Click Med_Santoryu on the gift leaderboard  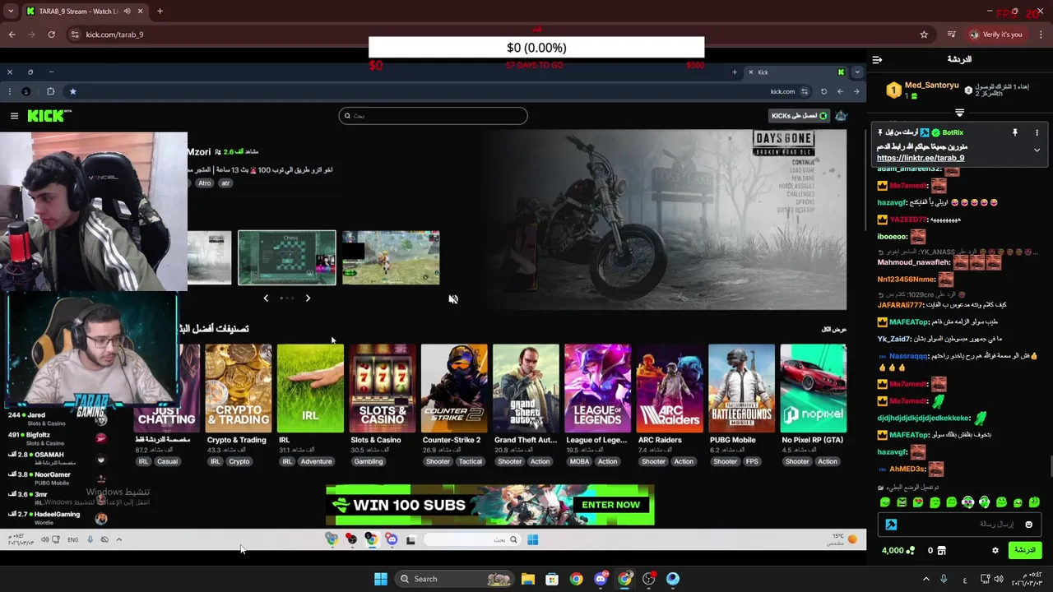click(x=931, y=86)
